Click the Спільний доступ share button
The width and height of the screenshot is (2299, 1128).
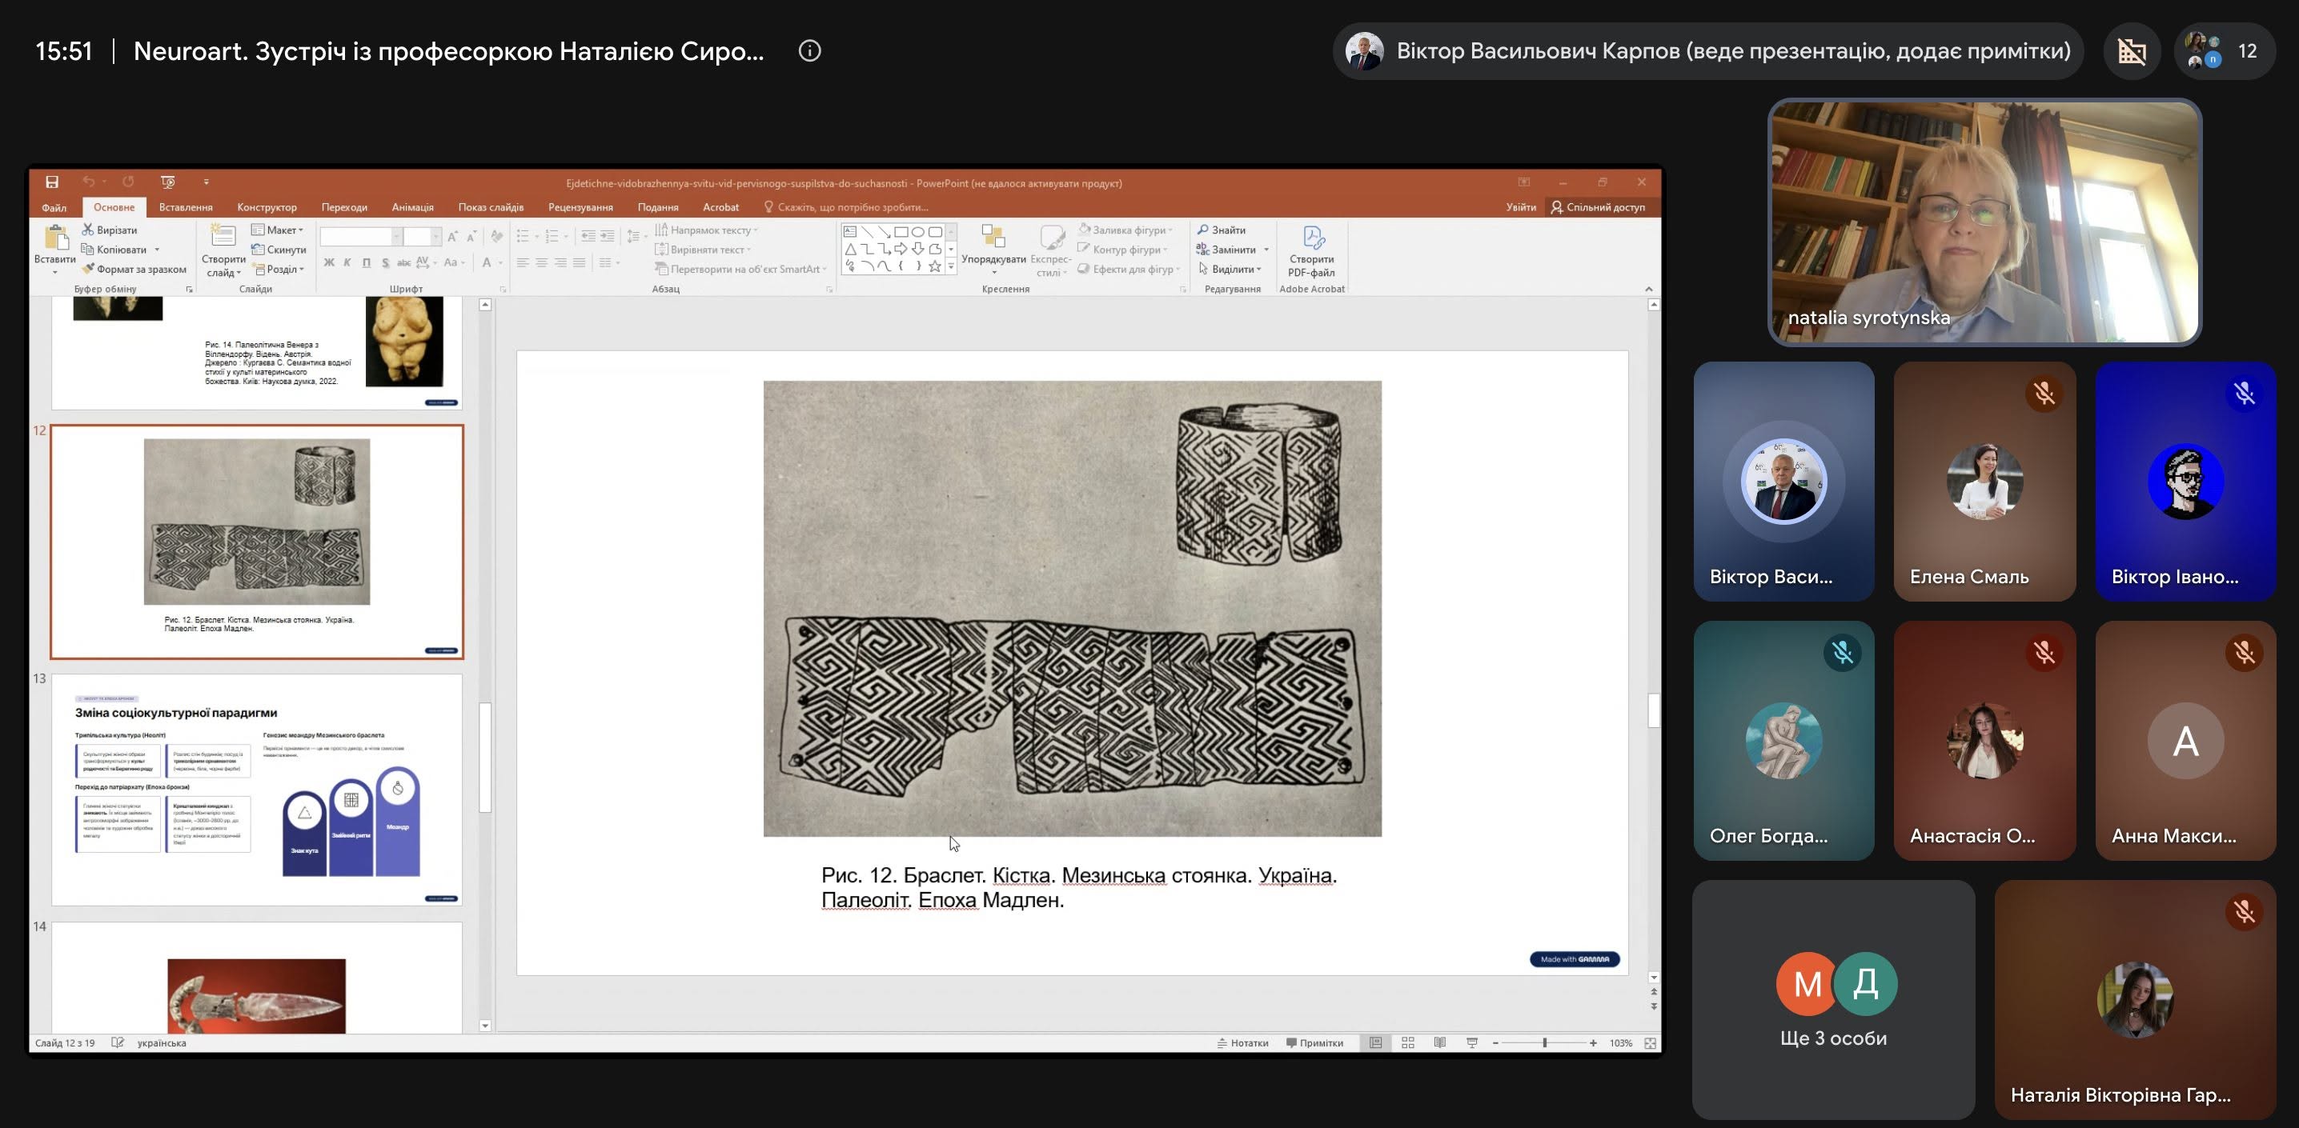pos(1598,207)
